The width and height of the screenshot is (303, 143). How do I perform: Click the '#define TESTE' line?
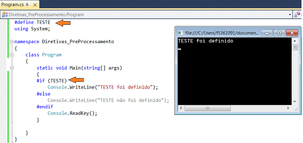[32, 22]
